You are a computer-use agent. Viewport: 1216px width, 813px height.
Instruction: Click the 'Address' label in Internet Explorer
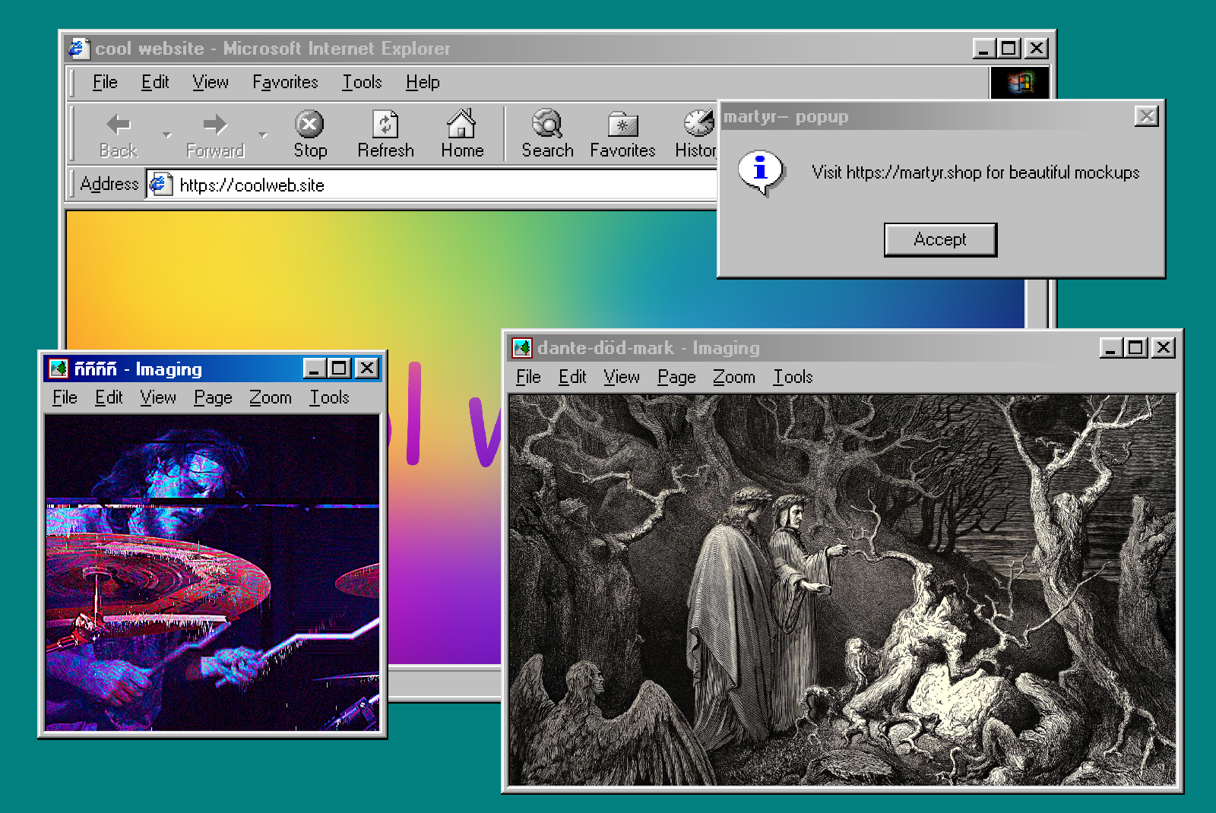click(x=109, y=184)
